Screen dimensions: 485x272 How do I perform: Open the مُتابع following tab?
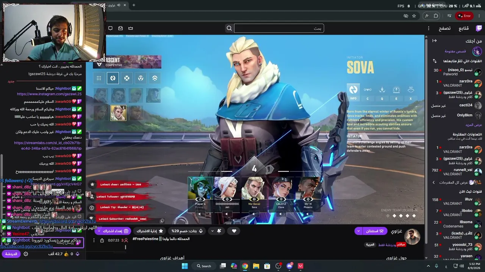point(464,28)
